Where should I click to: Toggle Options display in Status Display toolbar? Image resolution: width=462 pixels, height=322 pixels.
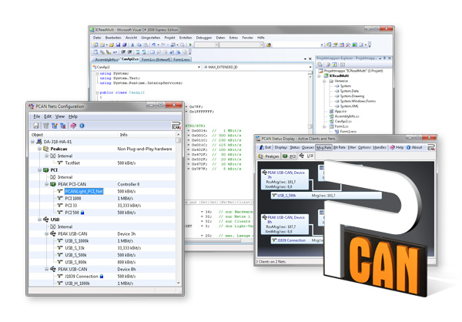point(365,147)
